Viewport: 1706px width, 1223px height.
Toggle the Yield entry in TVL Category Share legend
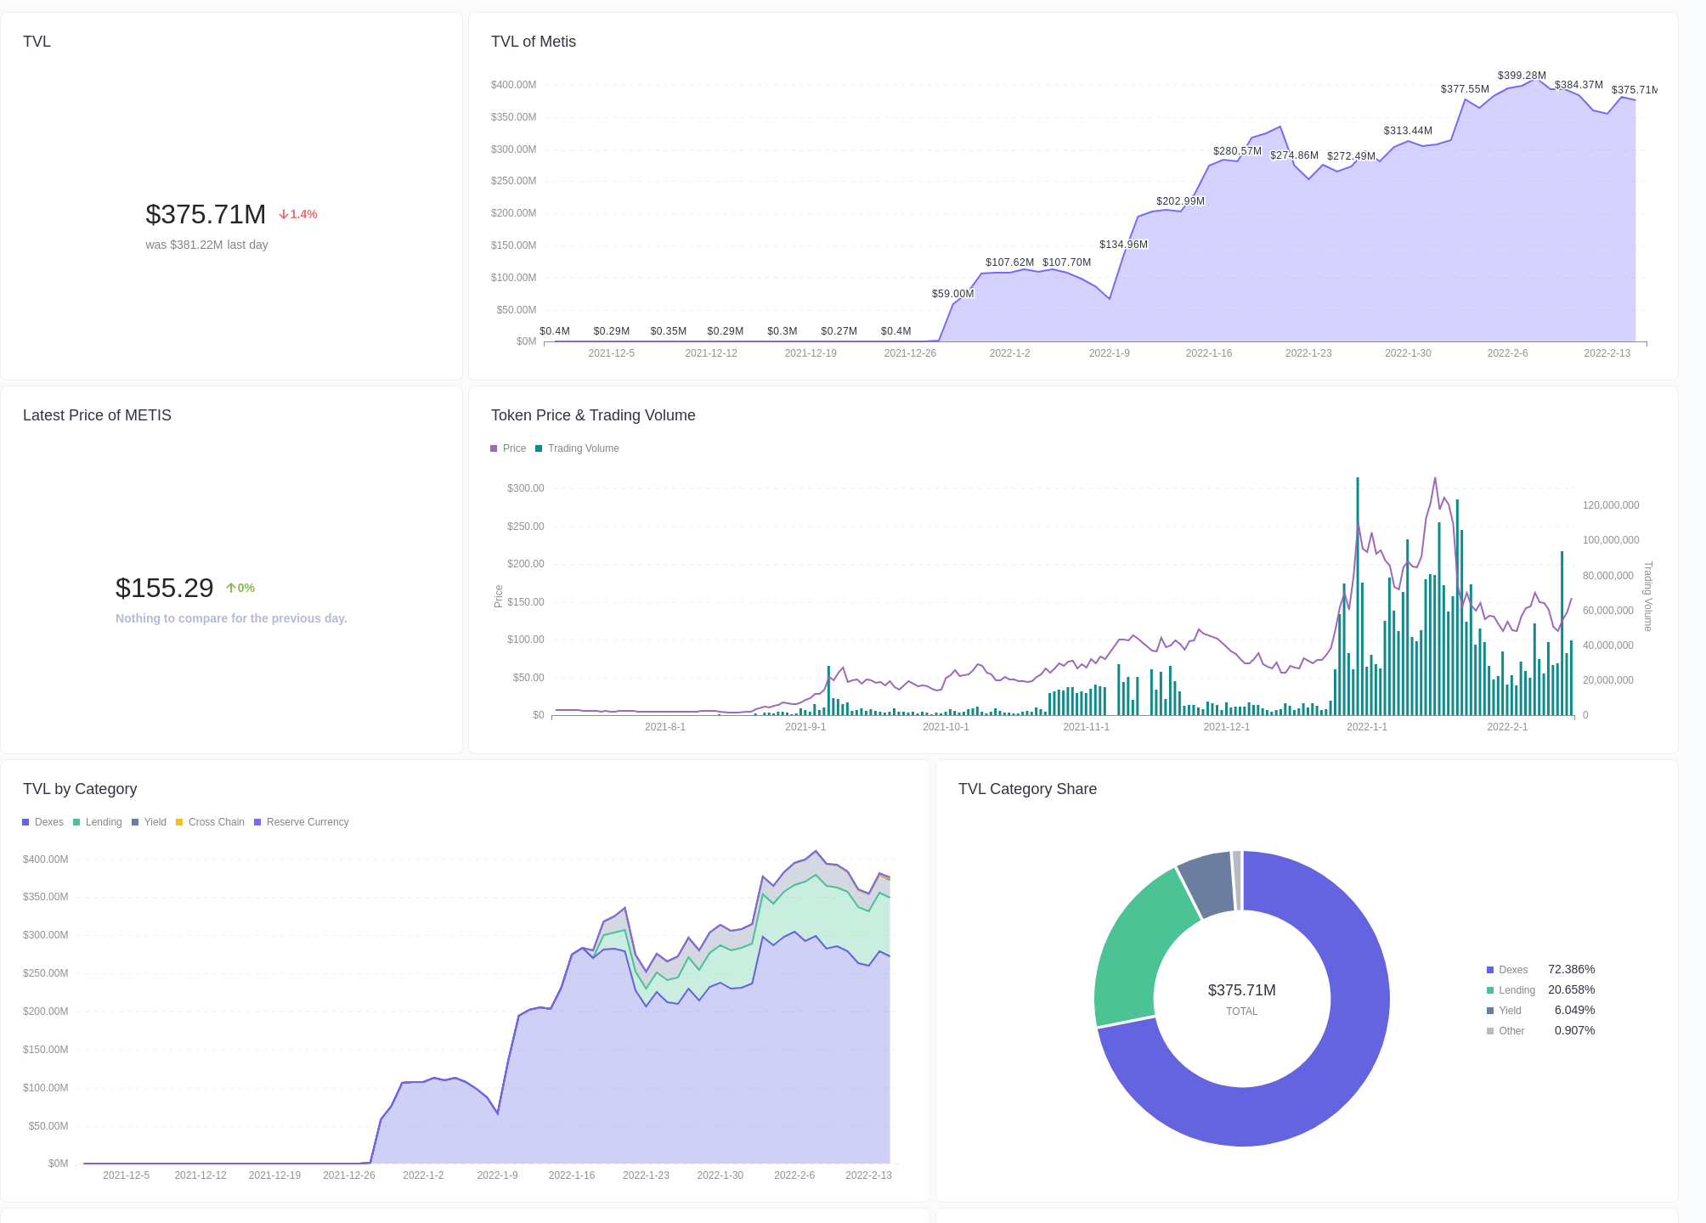1489,1010
